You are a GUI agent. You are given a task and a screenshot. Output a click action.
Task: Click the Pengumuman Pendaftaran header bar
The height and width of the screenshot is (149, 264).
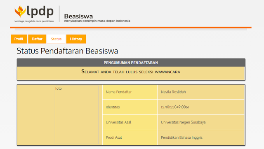131,63
